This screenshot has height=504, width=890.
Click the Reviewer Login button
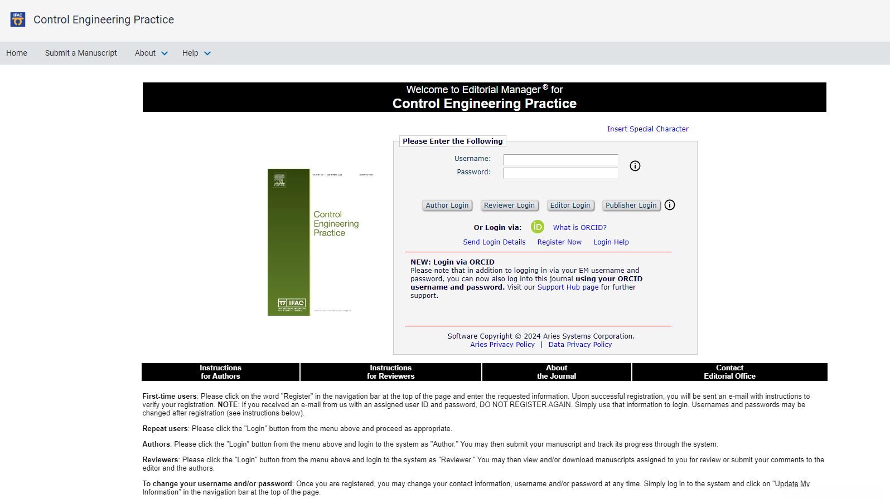[x=509, y=205]
